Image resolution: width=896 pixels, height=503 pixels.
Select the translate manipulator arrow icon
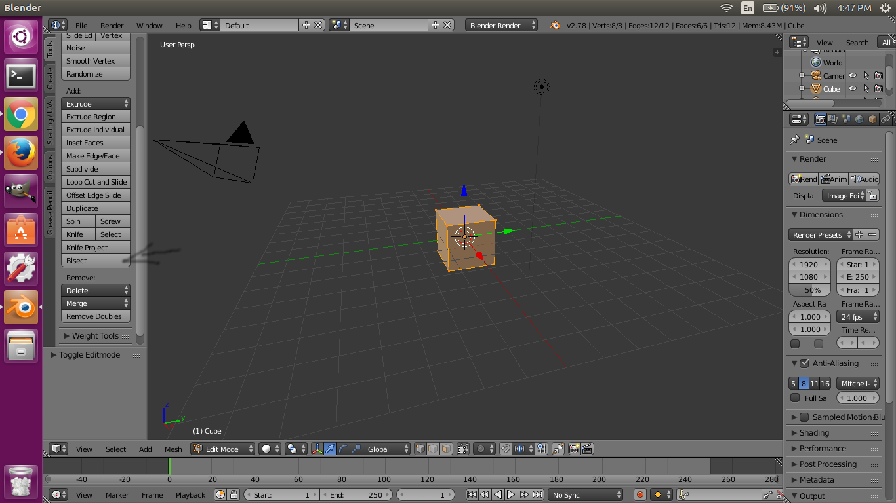click(330, 449)
